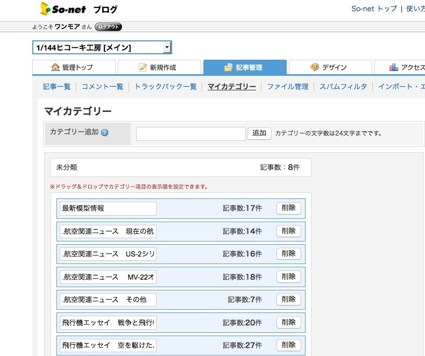Open the help icon beside カテゴリー追加

(104, 132)
